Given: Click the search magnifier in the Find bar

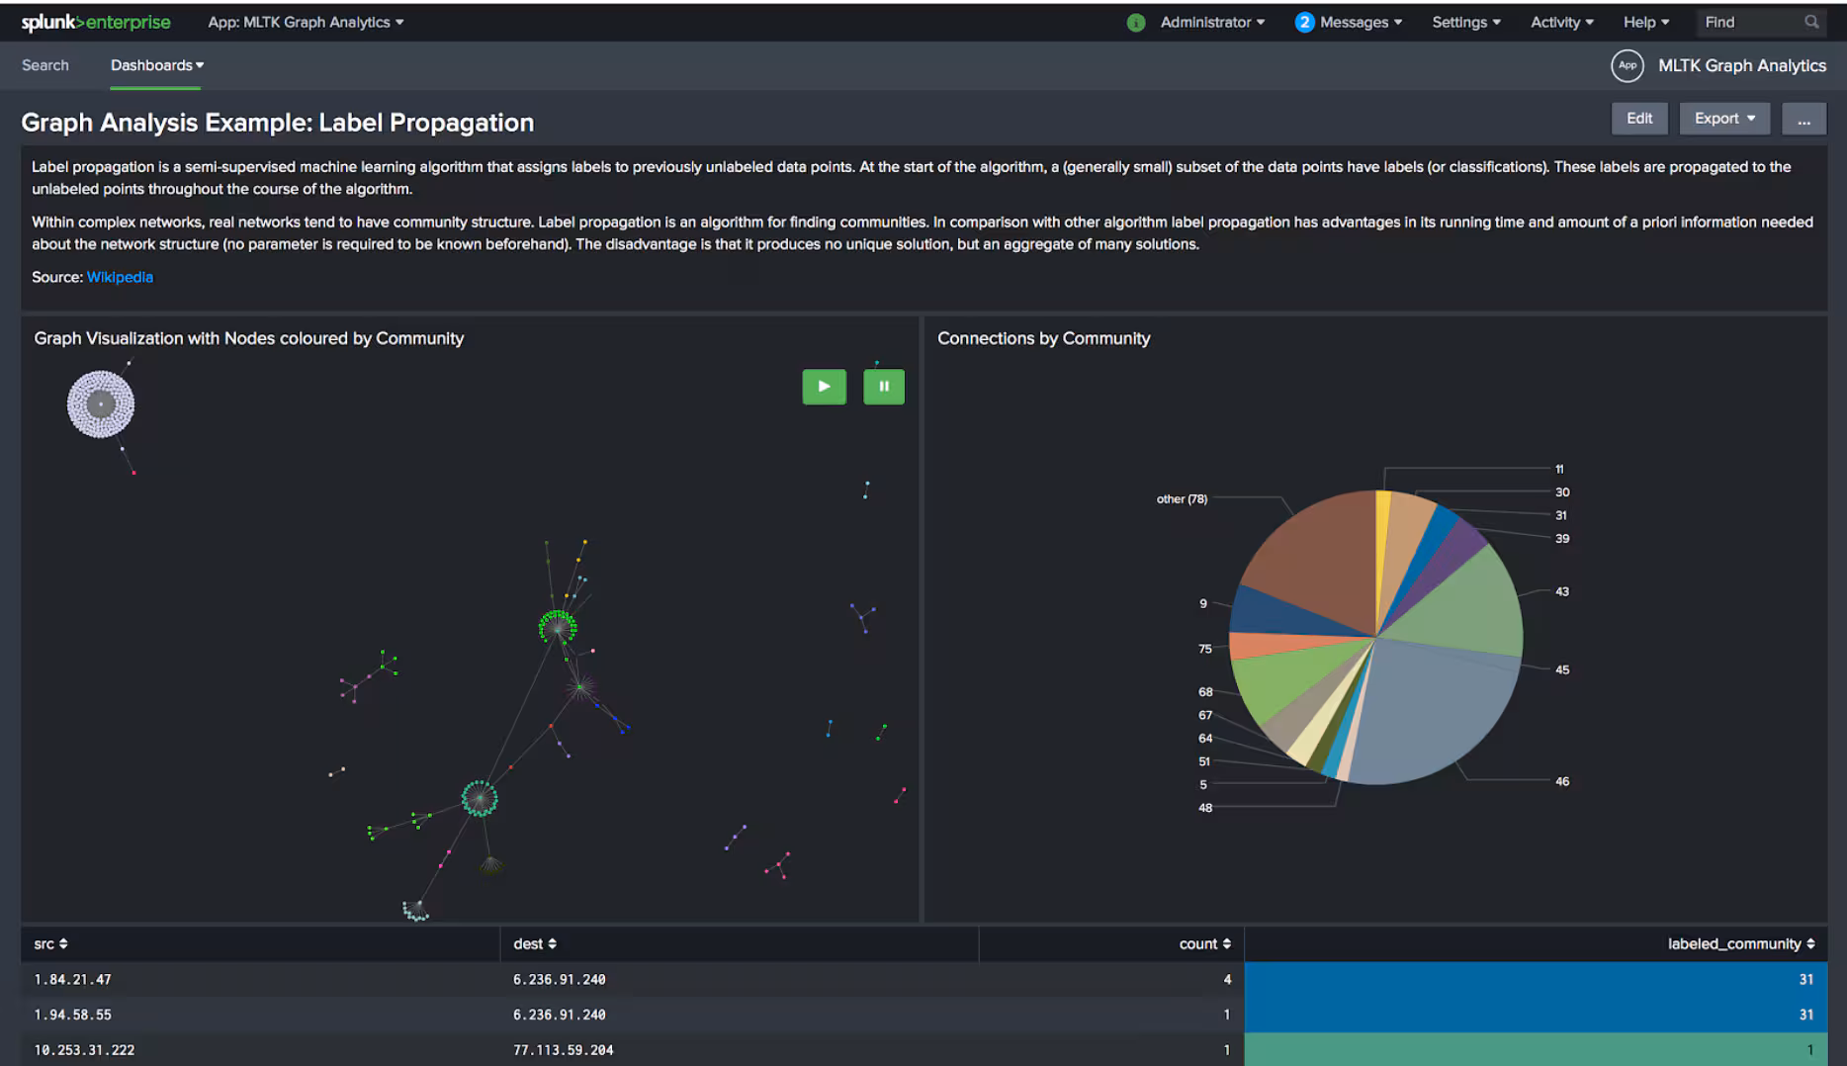Looking at the screenshot, I should point(1811,21).
